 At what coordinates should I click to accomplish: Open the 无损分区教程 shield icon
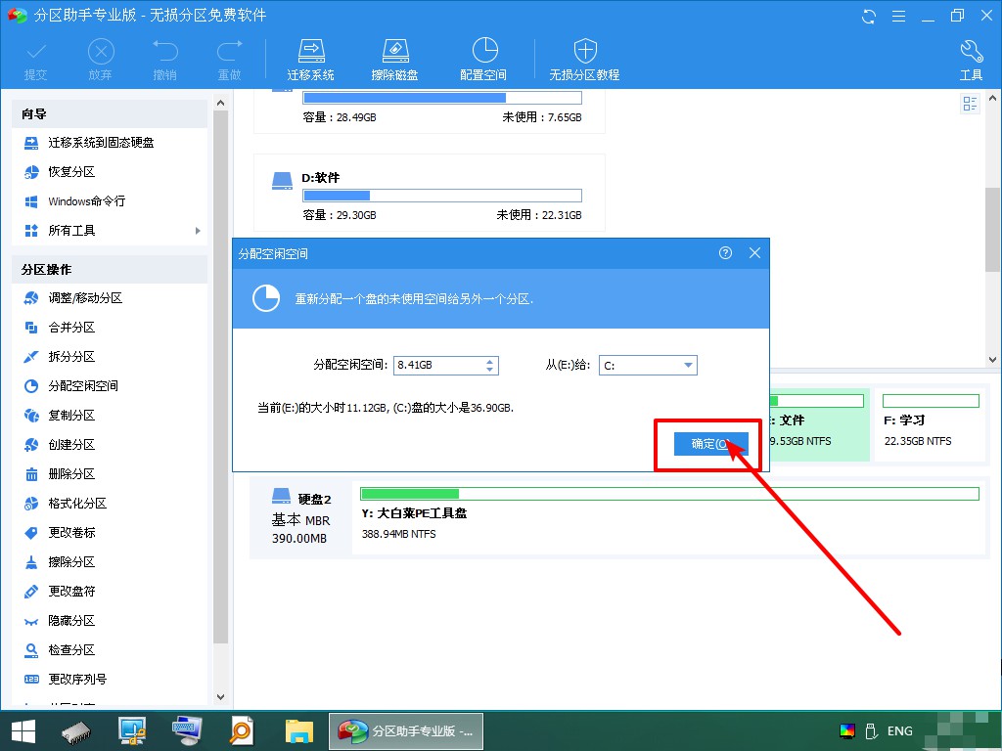click(585, 60)
